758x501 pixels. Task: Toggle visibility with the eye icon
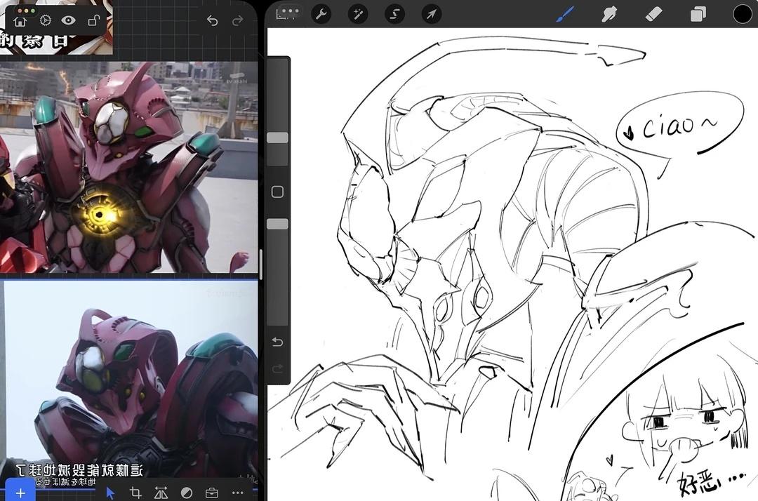[x=68, y=22]
